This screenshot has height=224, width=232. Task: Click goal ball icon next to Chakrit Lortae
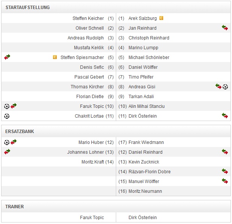click(7, 116)
